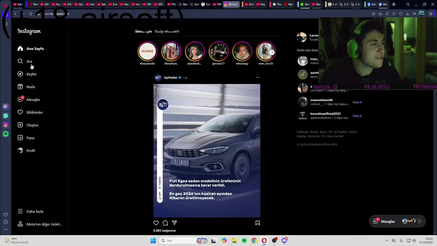Viewport: 437px width, 246px height.
Task: Open browser tab search magnifier
Action: click(408, 4)
